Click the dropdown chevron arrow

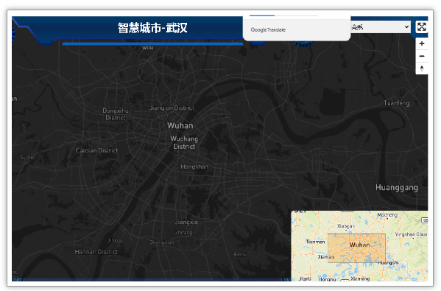tap(406, 27)
